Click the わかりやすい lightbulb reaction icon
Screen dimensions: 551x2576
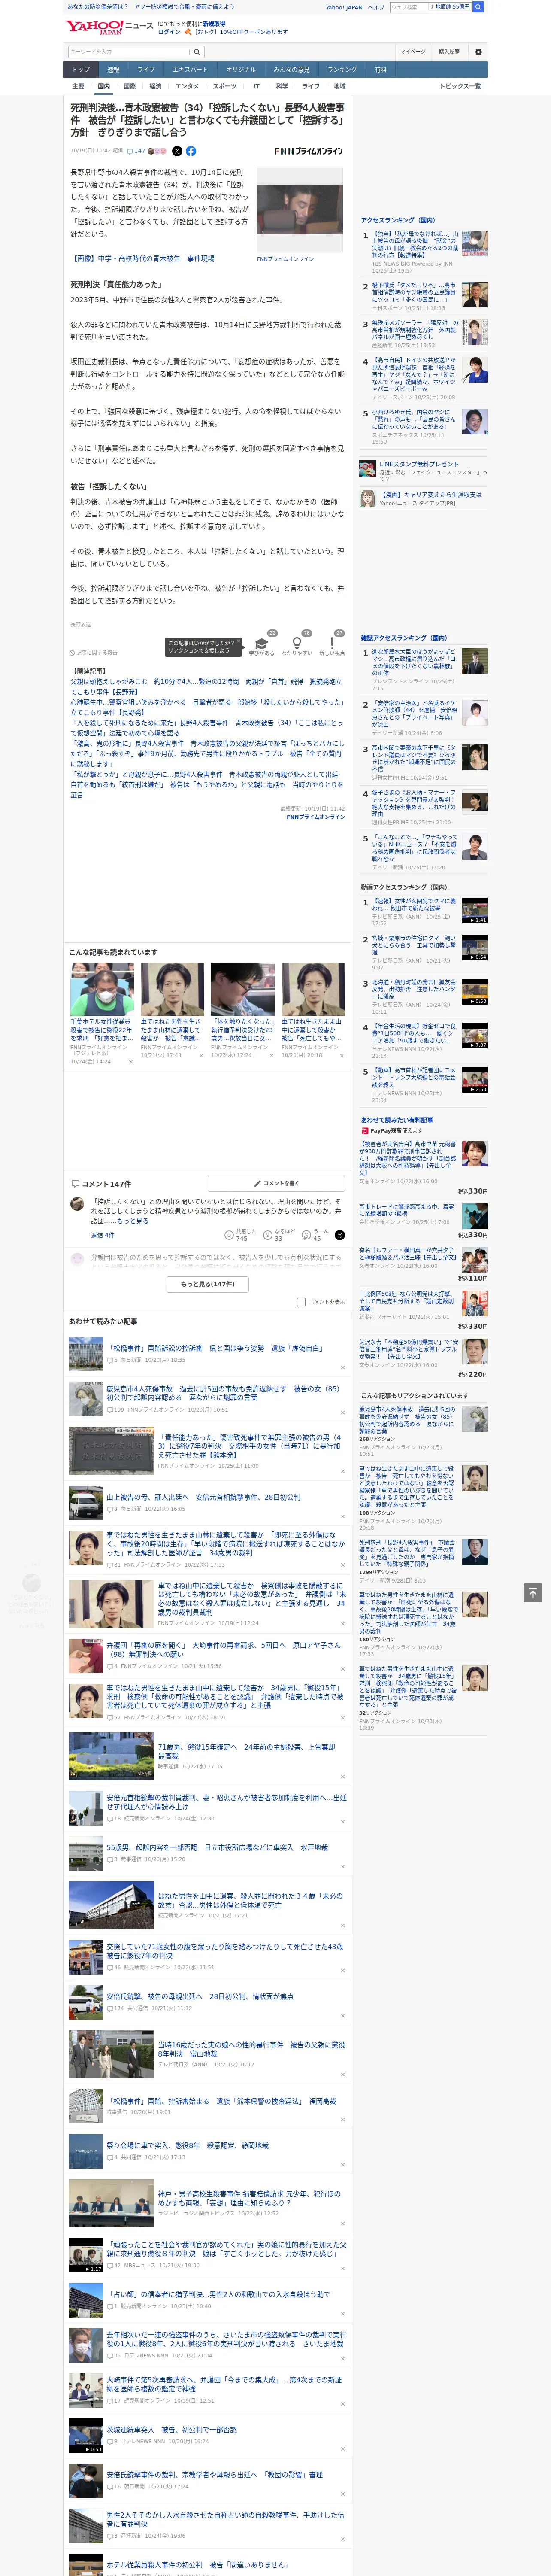[x=296, y=643]
